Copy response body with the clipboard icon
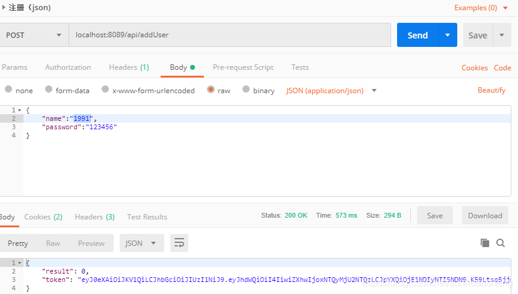518x294 pixels. pos(485,243)
